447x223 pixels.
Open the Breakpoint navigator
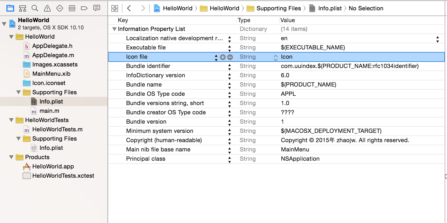click(x=84, y=8)
